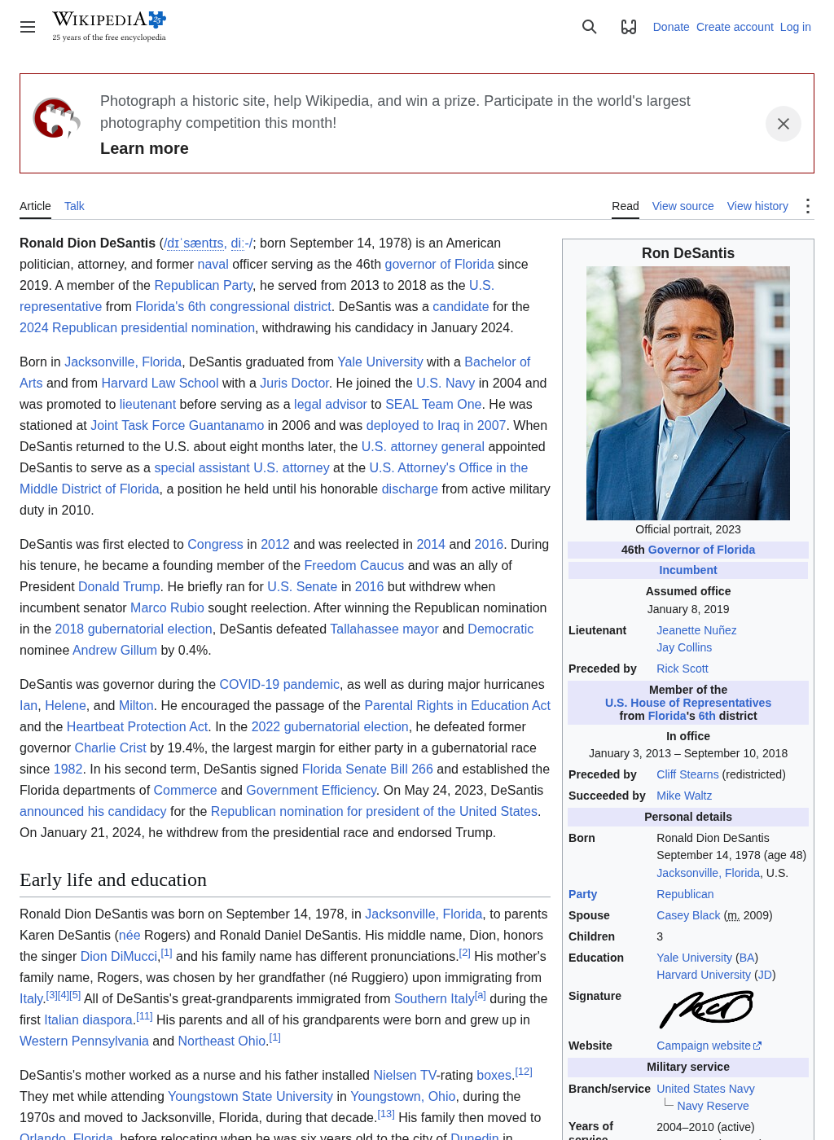Open the Governor of Florida infobox link

tap(701, 550)
